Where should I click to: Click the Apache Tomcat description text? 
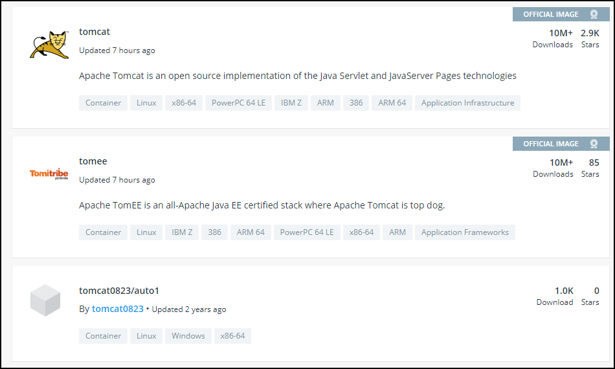point(298,76)
